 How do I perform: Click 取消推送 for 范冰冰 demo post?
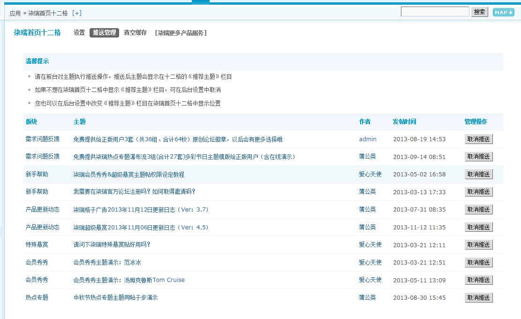pos(478,263)
